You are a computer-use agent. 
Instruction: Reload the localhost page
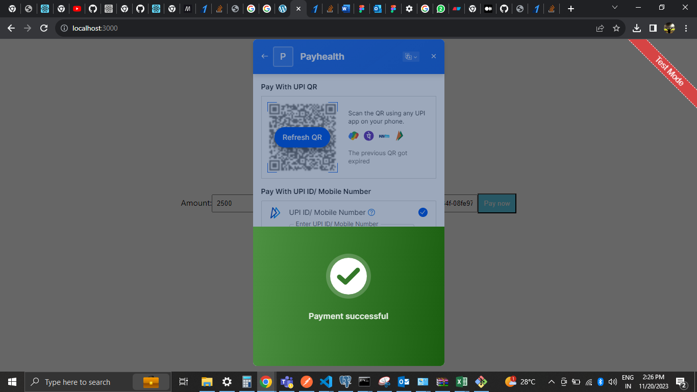coord(44,28)
